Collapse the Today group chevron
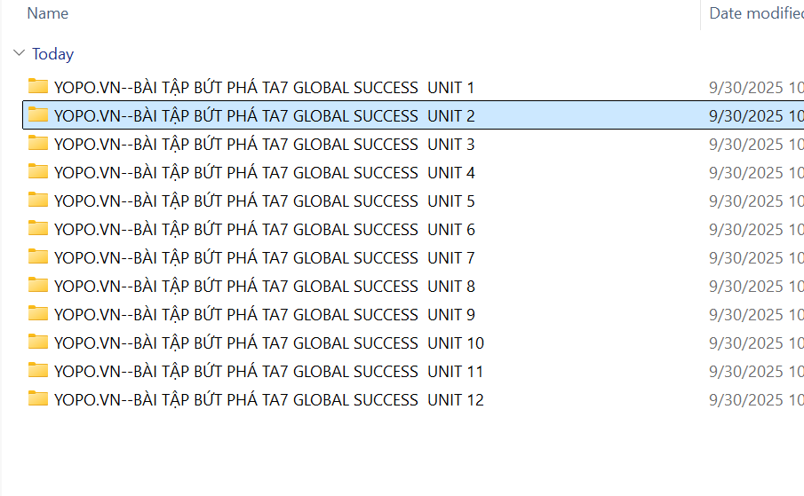Image resolution: width=804 pixels, height=496 pixels. pos(19,54)
